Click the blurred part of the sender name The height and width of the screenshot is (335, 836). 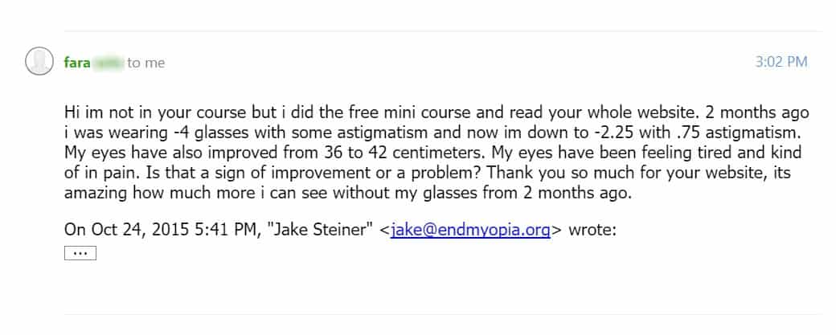pyautogui.click(x=107, y=62)
